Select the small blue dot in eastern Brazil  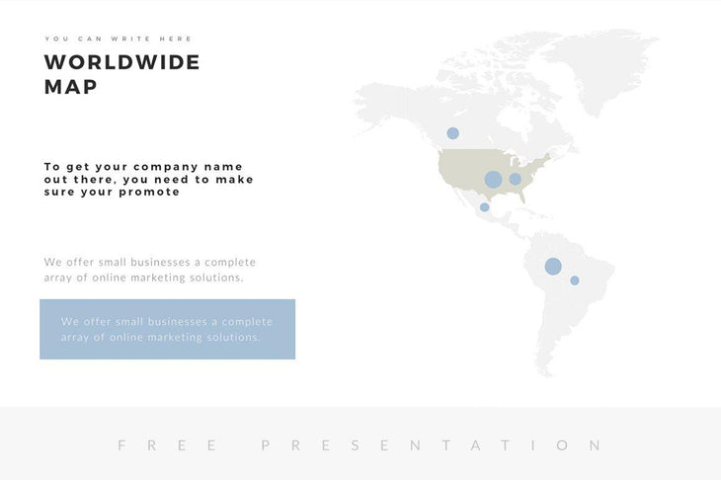coord(575,280)
